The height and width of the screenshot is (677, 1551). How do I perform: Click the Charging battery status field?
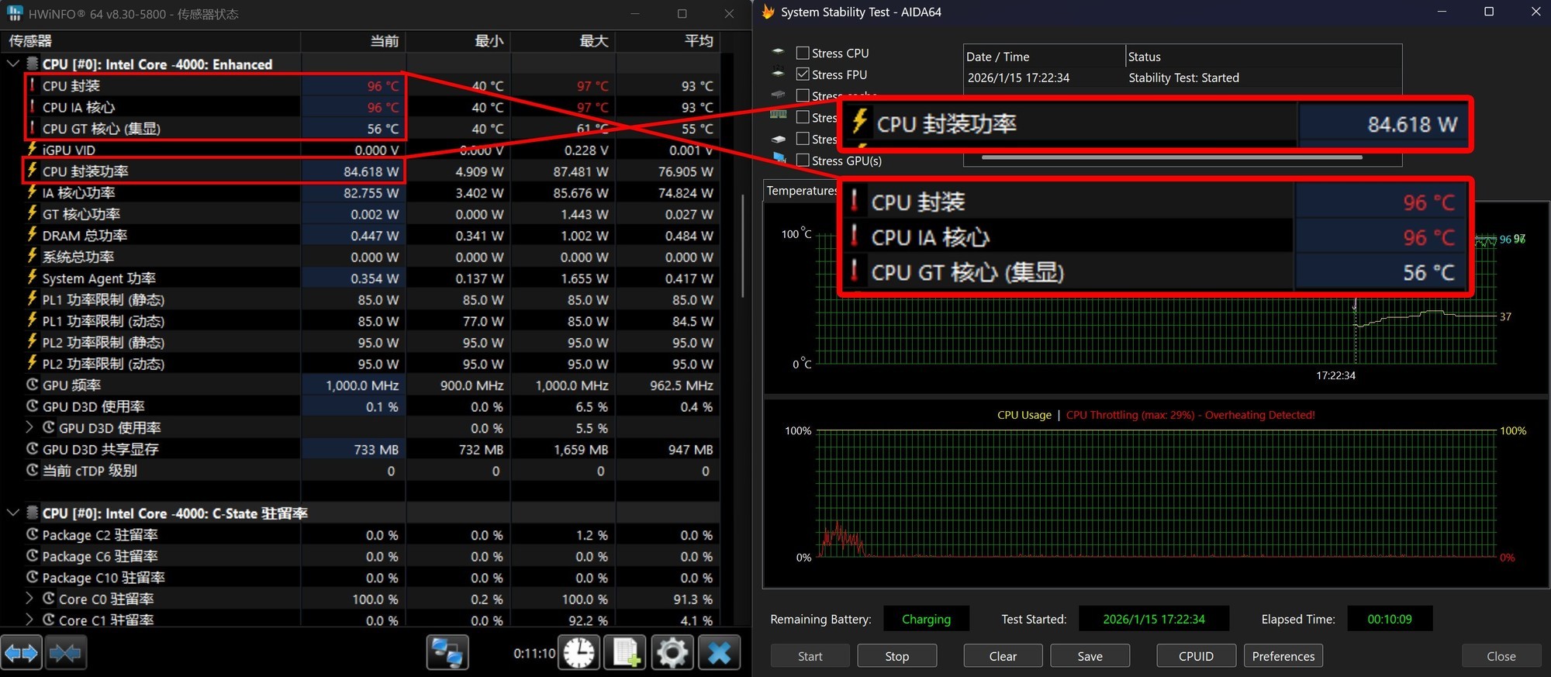pyautogui.click(x=926, y=619)
